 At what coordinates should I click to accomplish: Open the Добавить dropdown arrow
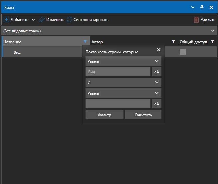(33, 20)
